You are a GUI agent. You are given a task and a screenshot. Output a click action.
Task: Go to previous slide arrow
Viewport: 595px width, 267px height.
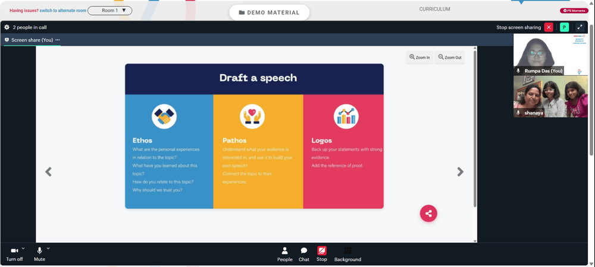click(48, 171)
